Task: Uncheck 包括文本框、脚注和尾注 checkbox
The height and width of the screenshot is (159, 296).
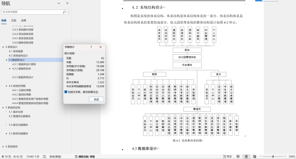Action: [x=66, y=92]
